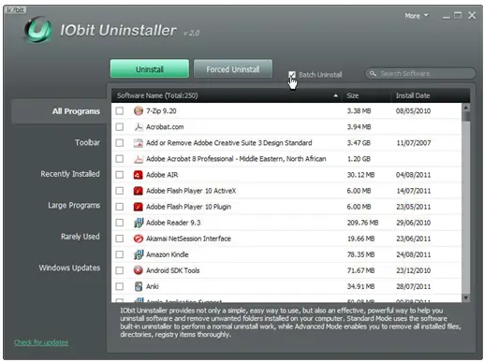Check Adobe Flash Player 10 ActiveX box
484x362 pixels.
pos(120,191)
